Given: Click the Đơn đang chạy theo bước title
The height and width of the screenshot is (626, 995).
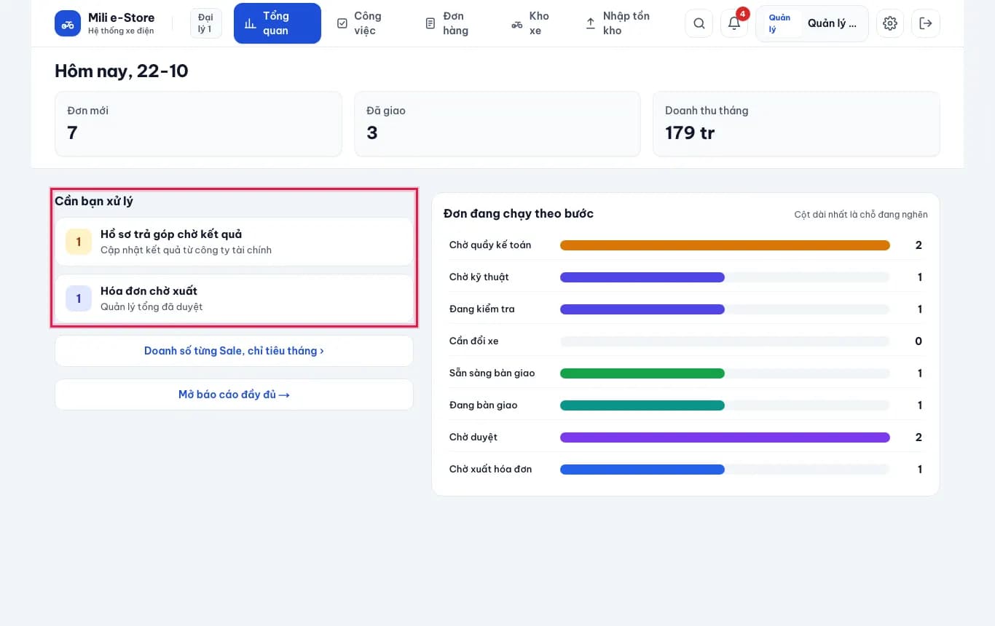Looking at the screenshot, I should point(519,213).
